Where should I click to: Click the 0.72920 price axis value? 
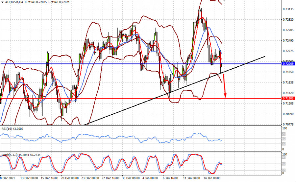288,19
